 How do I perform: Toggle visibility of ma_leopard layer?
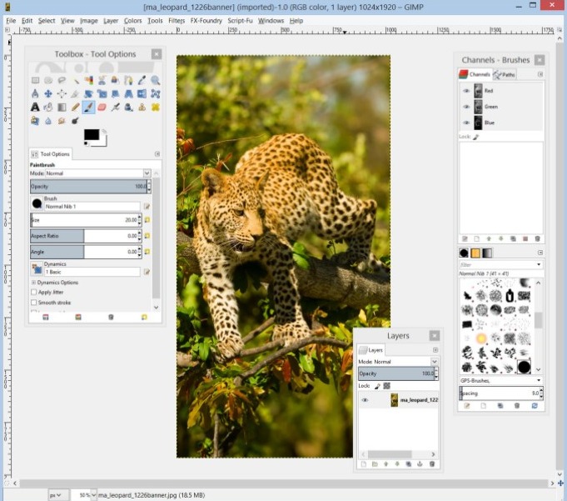tap(365, 400)
